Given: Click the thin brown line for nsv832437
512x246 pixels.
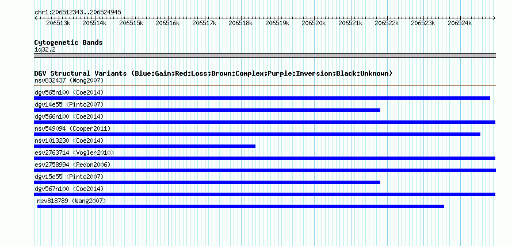Looking at the screenshot, I should coord(265,86).
